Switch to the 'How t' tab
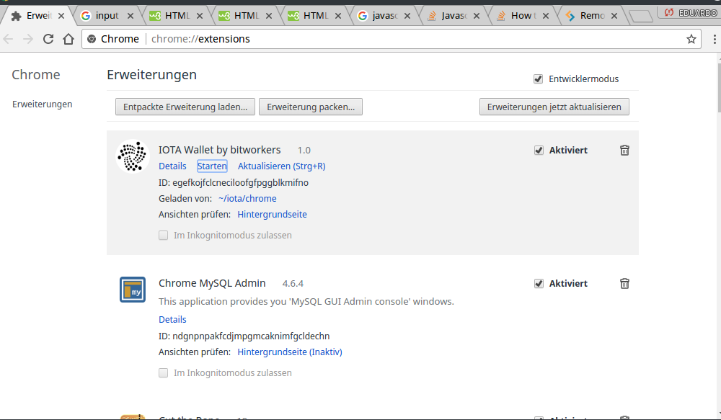The image size is (721, 420). coord(523,16)
